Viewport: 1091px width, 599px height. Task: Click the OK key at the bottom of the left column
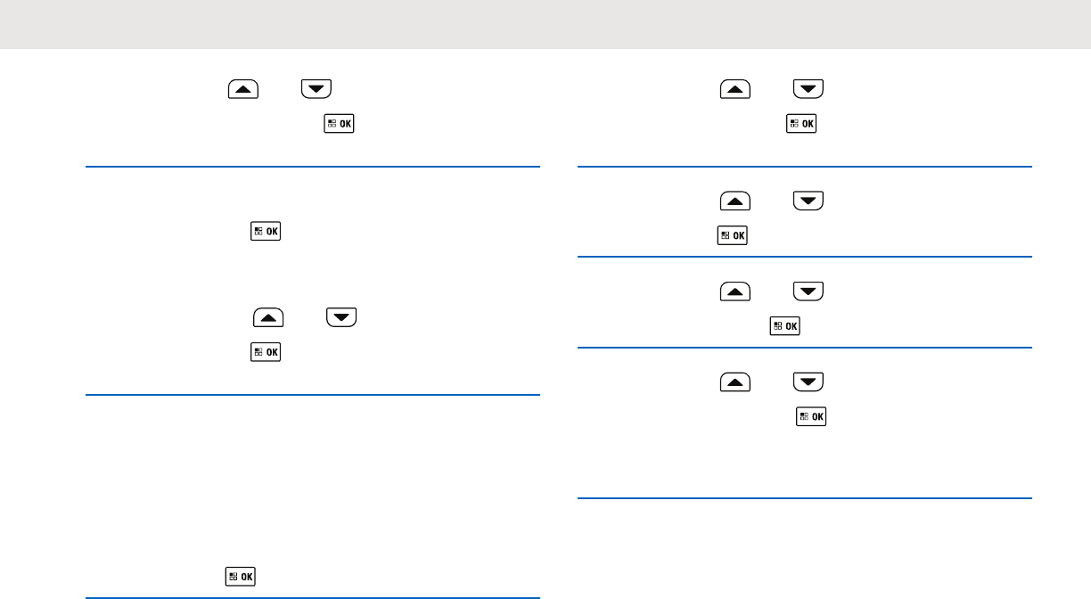(x=241, y=577)
